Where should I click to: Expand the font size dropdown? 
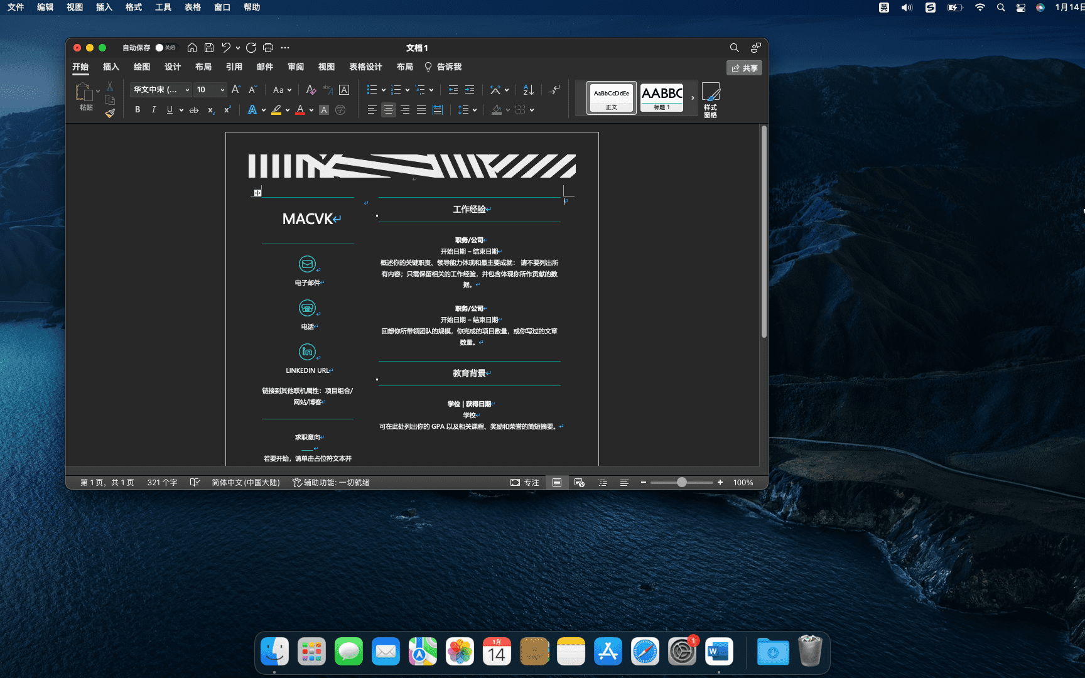210,90
